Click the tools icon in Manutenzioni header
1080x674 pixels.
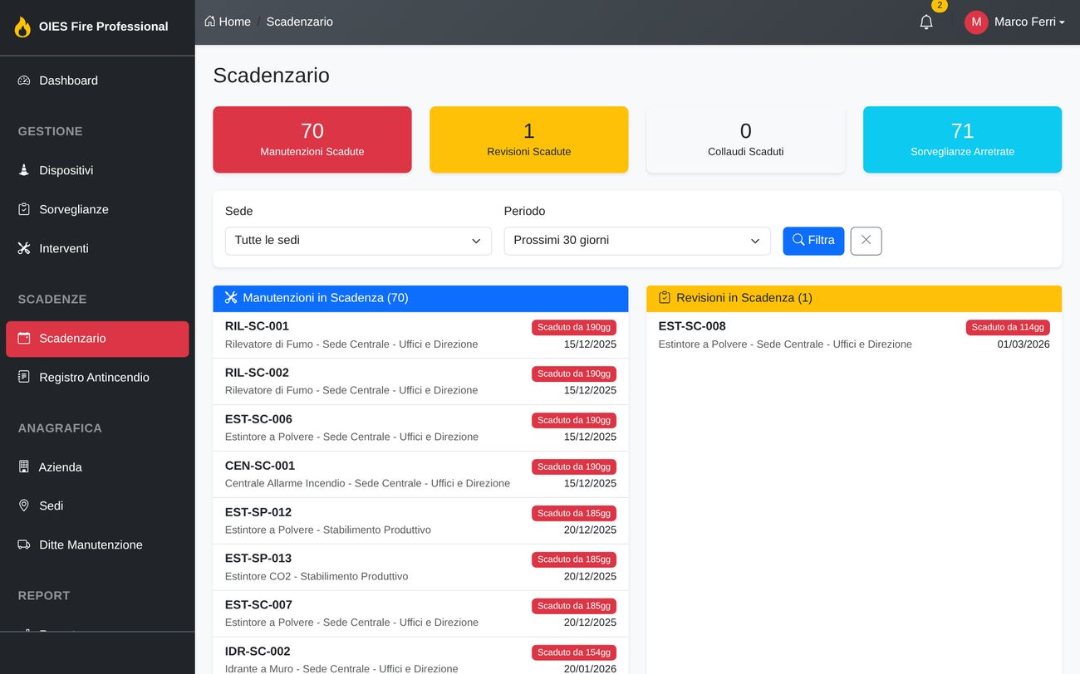231,298
